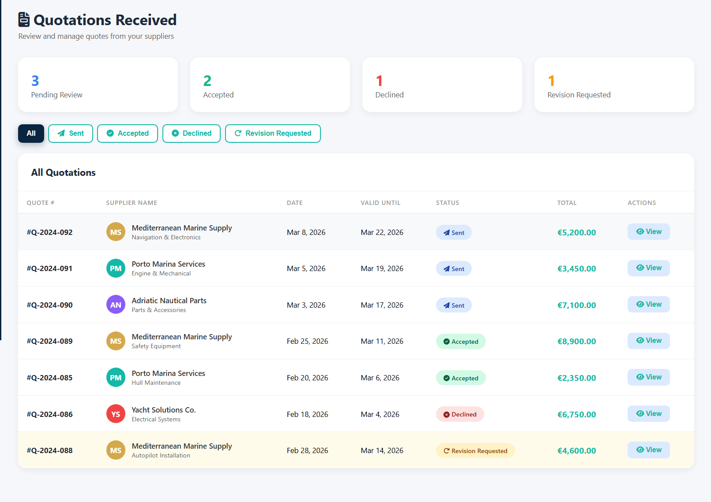Image resolution: width=711 pixels, height=502 pixels.
Task: Click the Accepted status badge on #Q-2024-089
Action: coord(461,342)
